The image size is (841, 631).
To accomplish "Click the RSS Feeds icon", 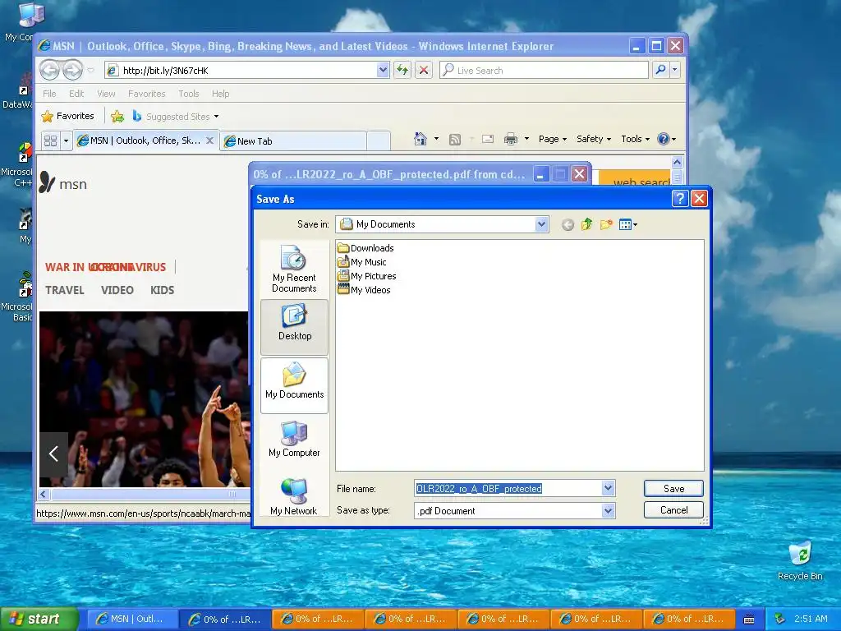I will tap(455, 140).
